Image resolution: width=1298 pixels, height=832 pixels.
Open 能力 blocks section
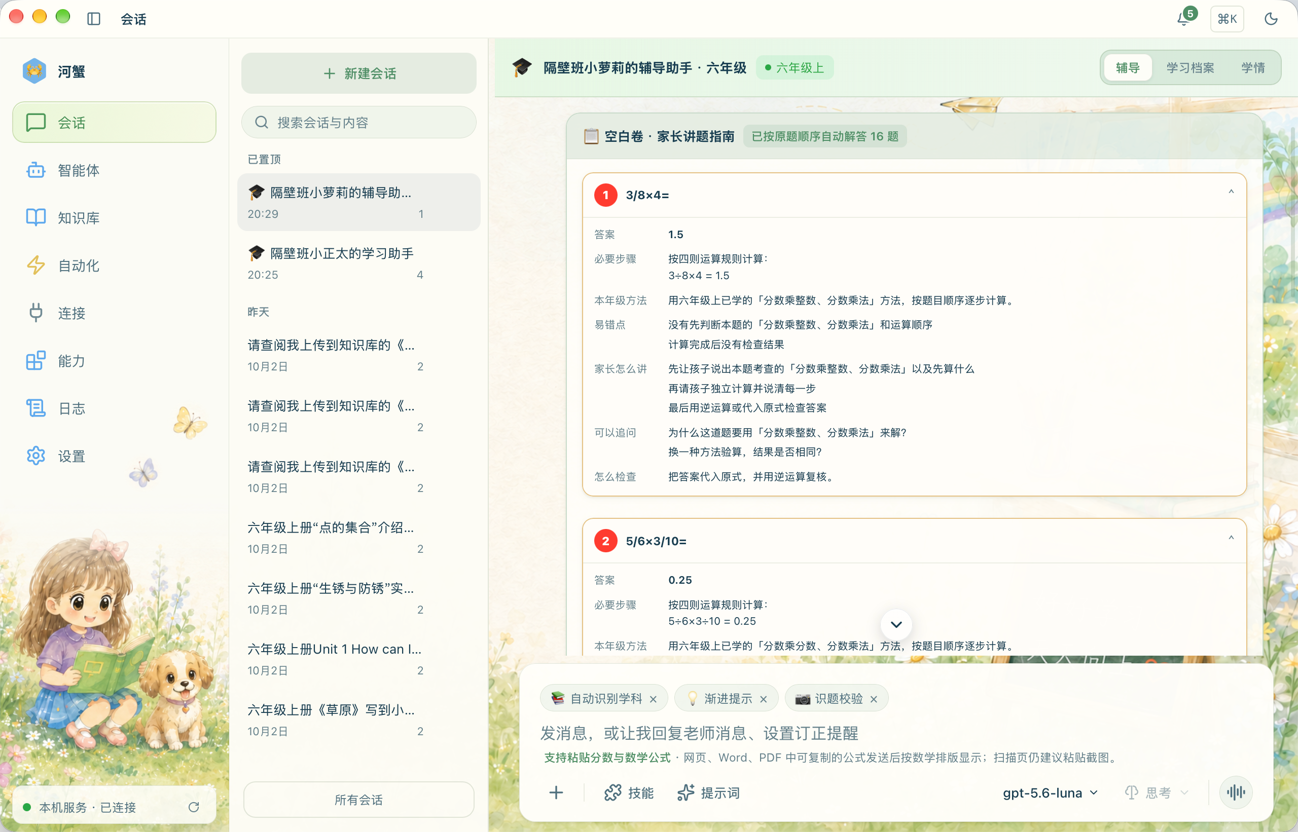tap(114, 360)
